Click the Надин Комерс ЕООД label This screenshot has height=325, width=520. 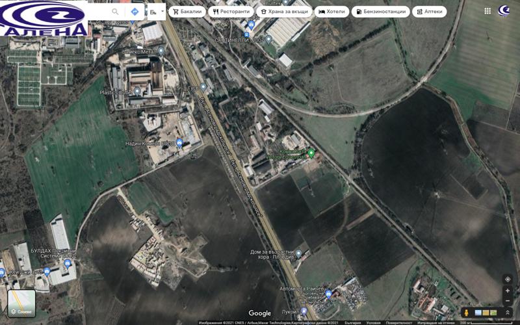point(150,144)
